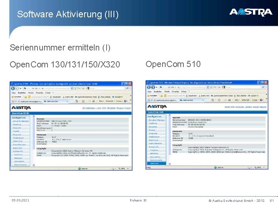Click sidebar scroll-up arrow in OpenCom 510 page

(x=170, y=115)
